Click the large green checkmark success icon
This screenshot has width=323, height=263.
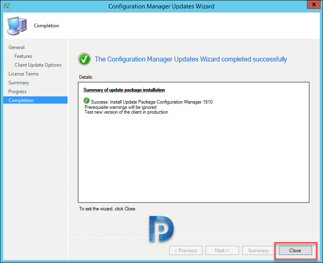click(84, 59)
